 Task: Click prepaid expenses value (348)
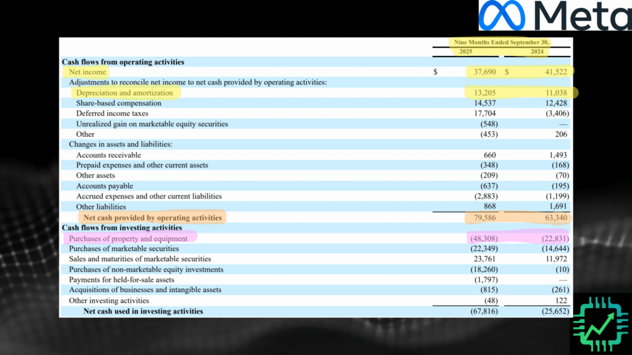(489, 165)
